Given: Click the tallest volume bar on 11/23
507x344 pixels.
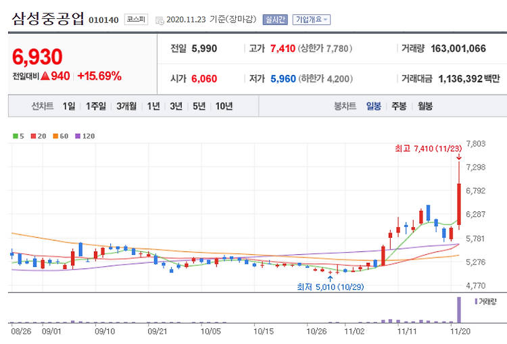Looking at the screenshot, I should coord(459,310).
